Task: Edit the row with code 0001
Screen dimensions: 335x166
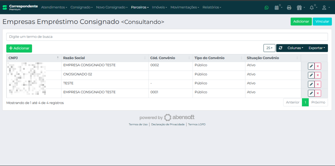Action: pos(311,93)
